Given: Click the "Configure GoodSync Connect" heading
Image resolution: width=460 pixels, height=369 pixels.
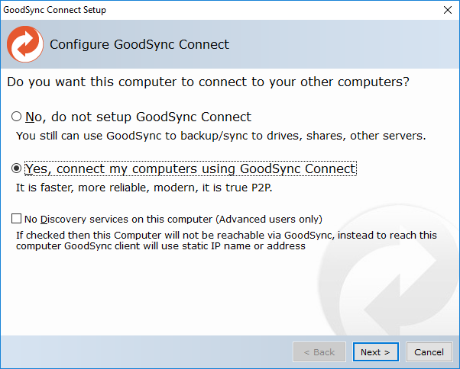Looking at the screenshot, I should click(139, 44).
